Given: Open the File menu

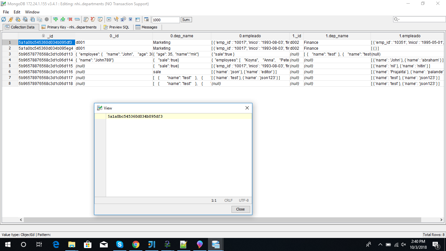Looking at the screenshot, I should click(6, 12).
